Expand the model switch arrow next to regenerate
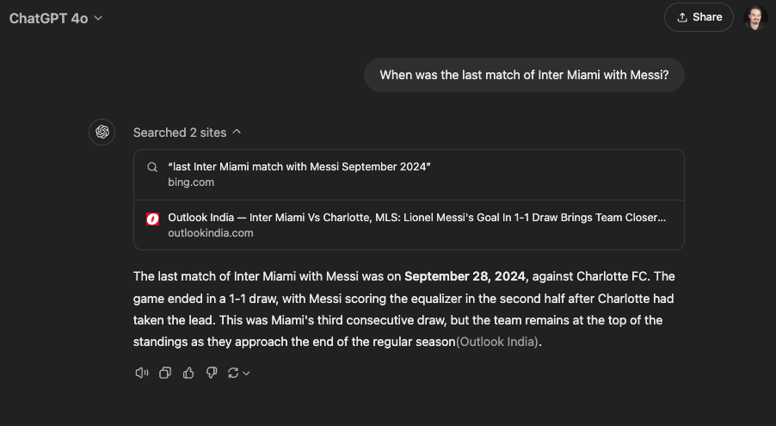 (247, 374)
